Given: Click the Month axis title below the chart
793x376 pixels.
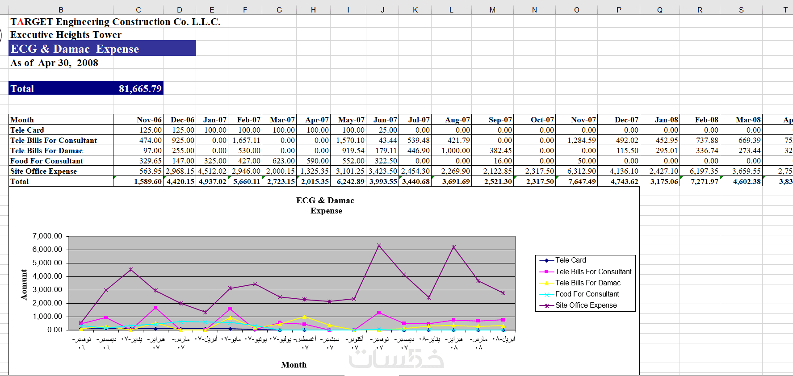Looking at the screenshot, I should point(294,365).
